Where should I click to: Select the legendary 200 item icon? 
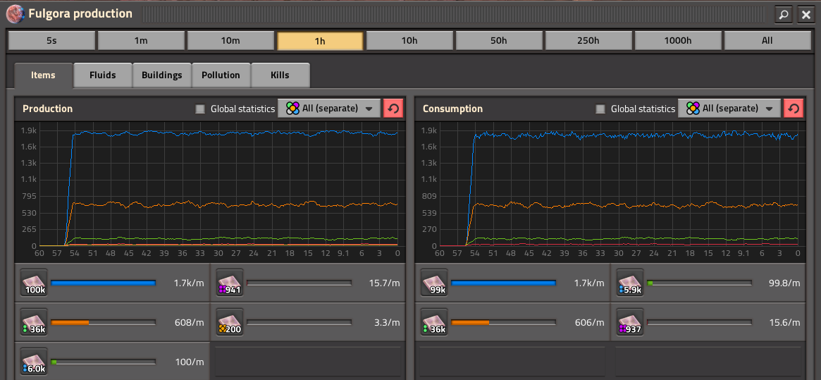click(230, 322)
